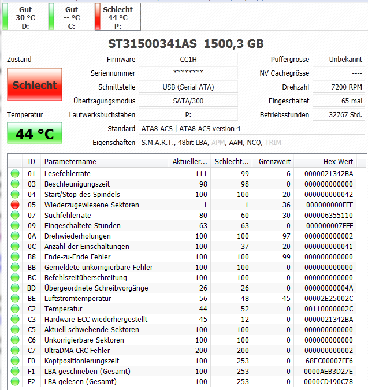Click the Grenzwert value 36 for reallocated sectors
This screenshot has width=368, height=390.
pyautogui.click(x=286, y=205)
